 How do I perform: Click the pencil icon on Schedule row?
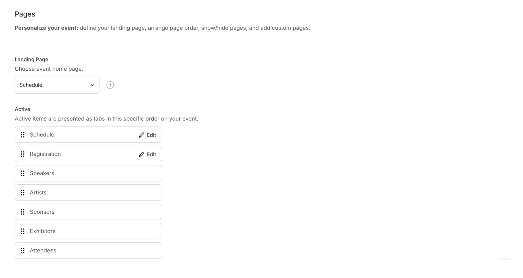[x=141, y=135]
